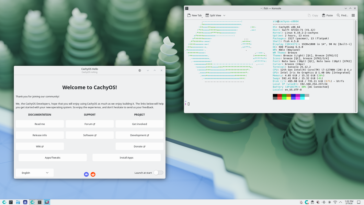
Task: Enable the Launch at start switch
Action: (x=158, y=173)
